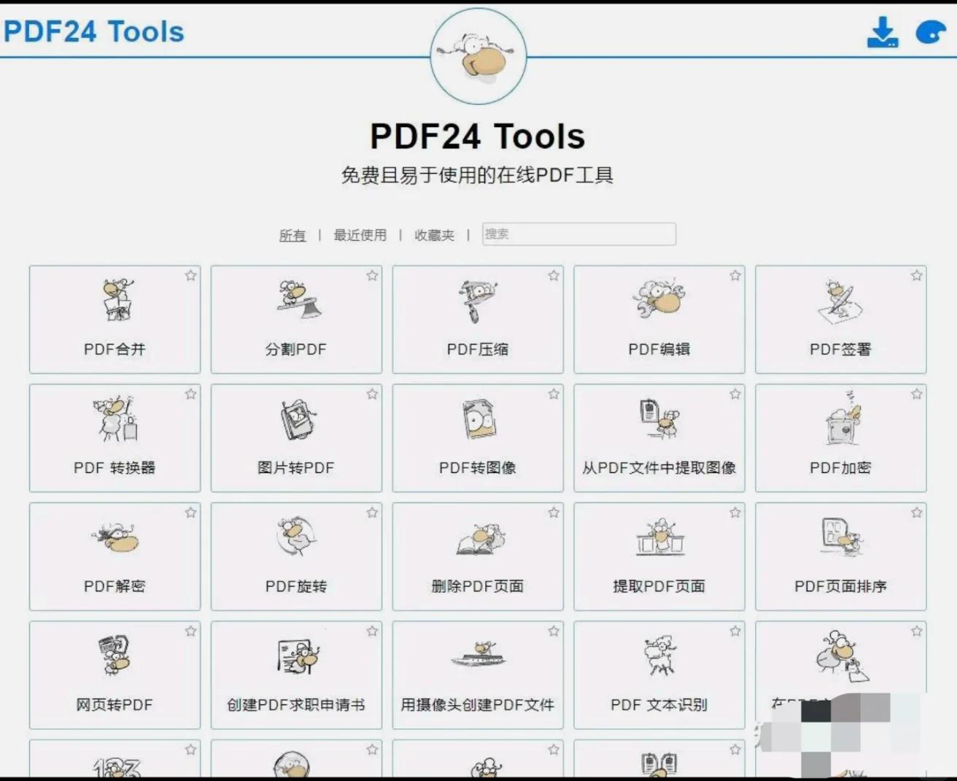Open the 从PDF文件中提取图像 icon

click(659, 418)
